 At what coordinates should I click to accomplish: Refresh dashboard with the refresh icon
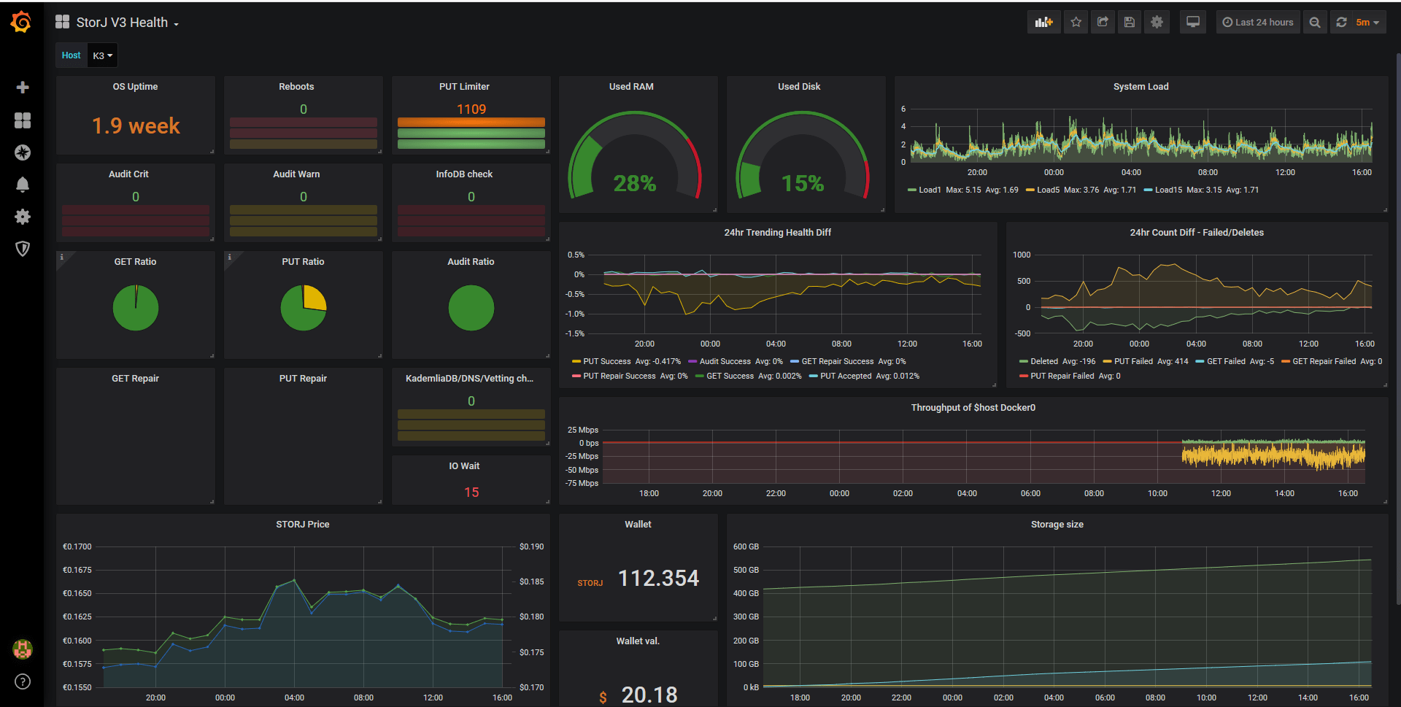(1341, 22)
